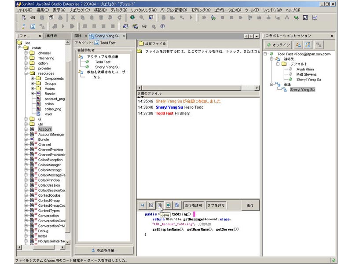Click the green diamond toolbar icon
Viewport: 352px width, 264px height.
click(296, 18)
